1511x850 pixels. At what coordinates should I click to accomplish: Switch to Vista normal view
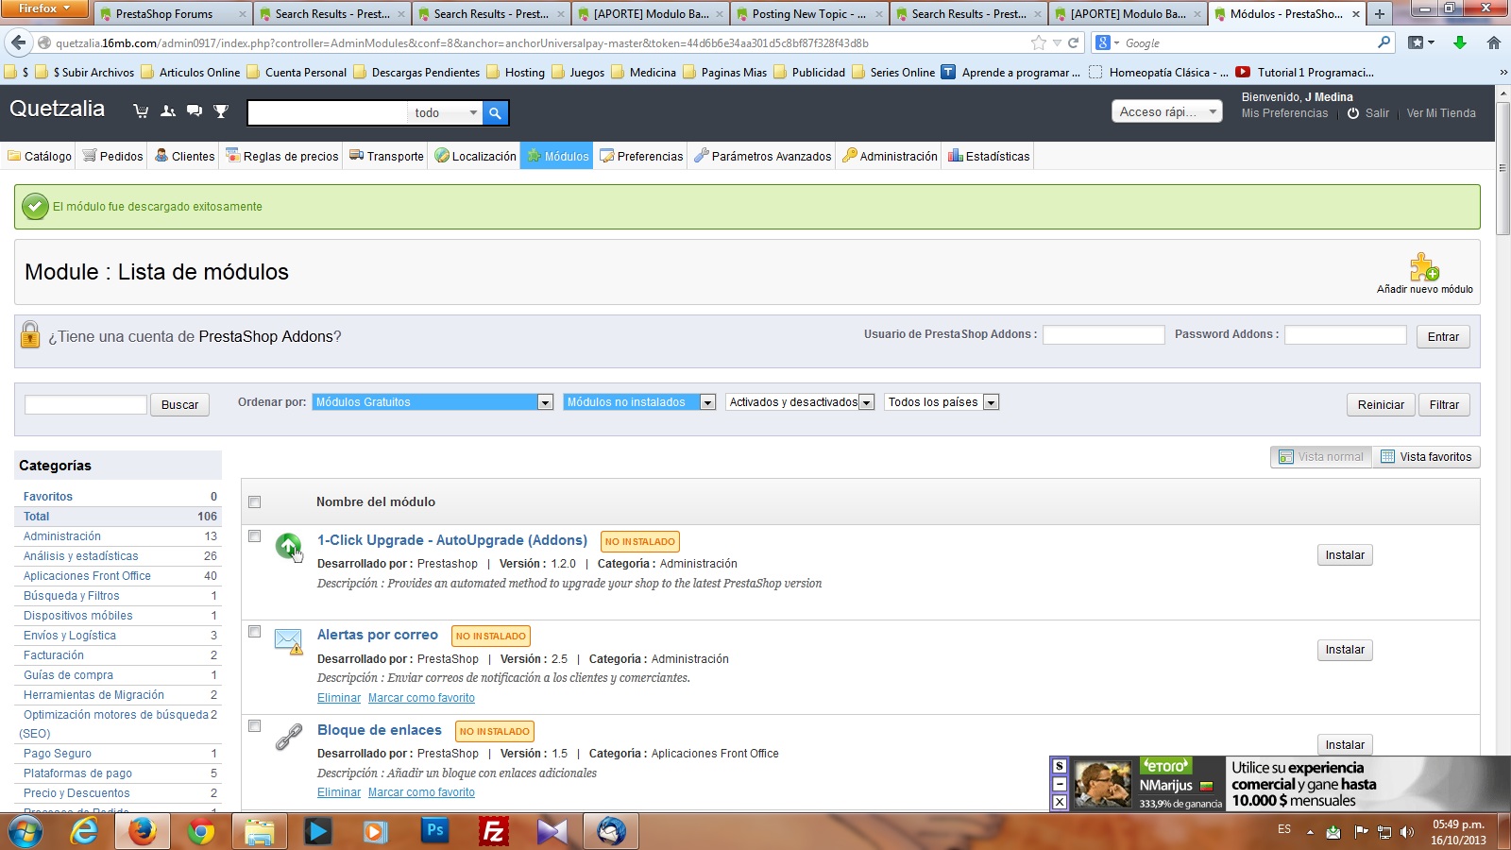click(x=1321, y=457)
